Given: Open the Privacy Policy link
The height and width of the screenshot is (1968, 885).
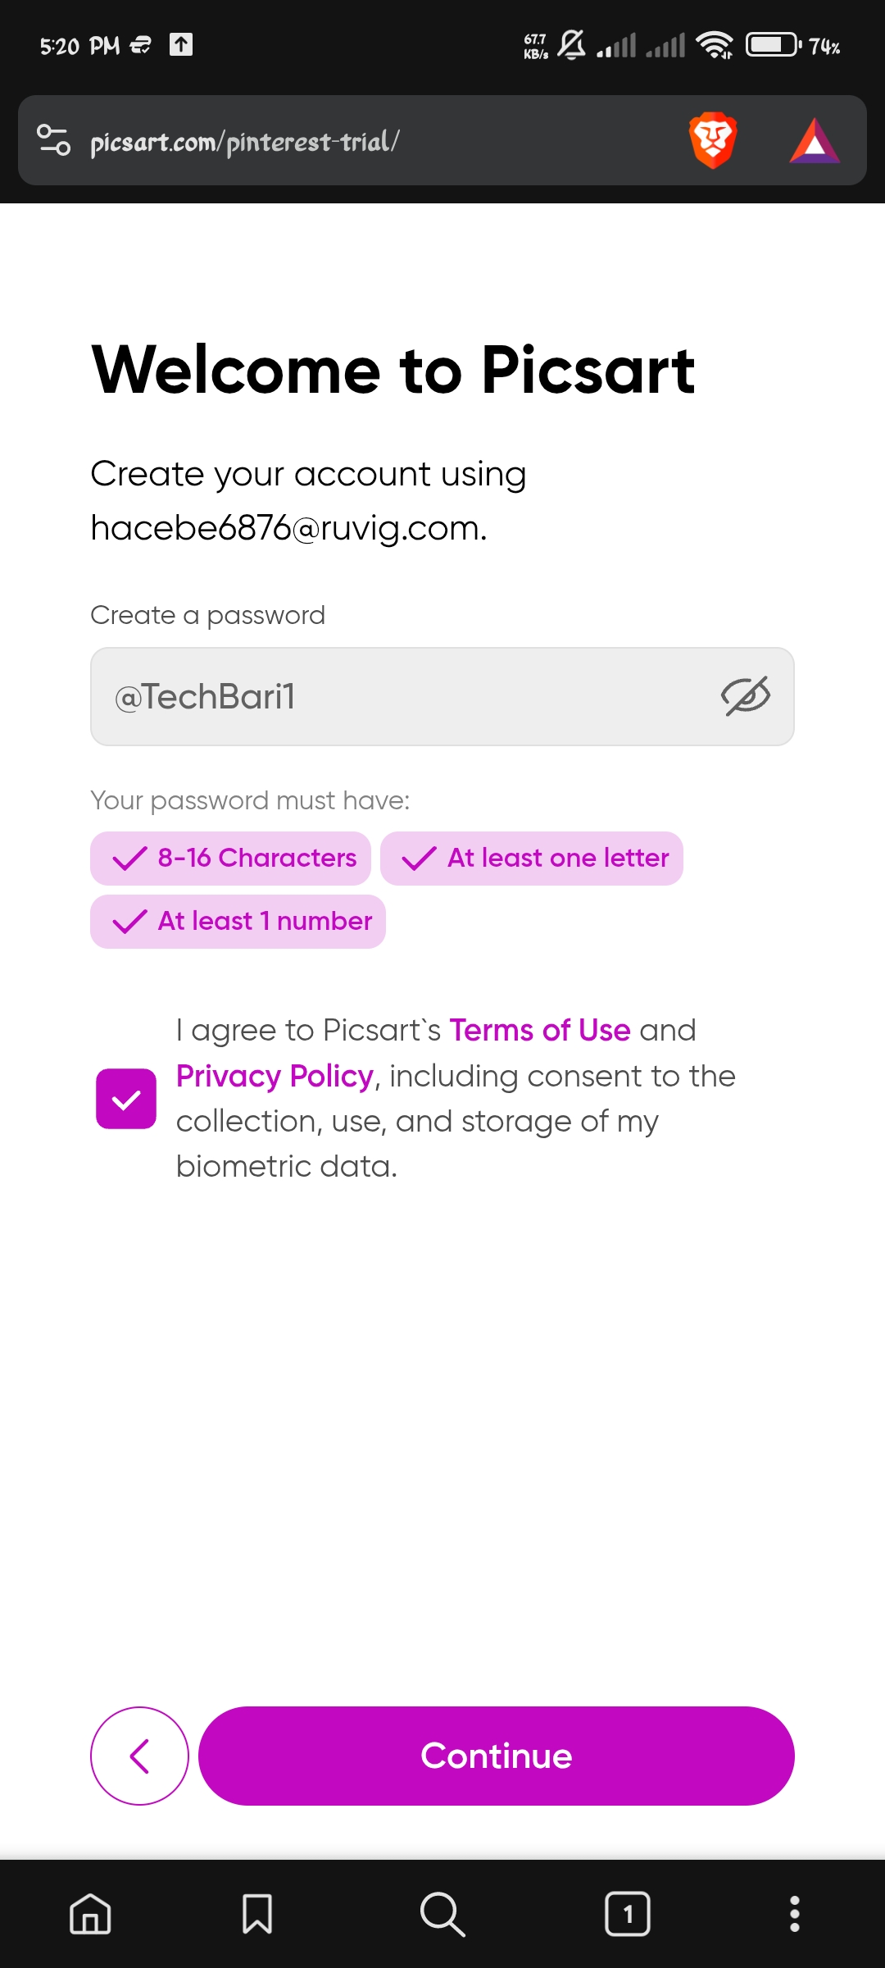Looking at the screenshot, I should pyautogui.click(x=275, y=1076).
